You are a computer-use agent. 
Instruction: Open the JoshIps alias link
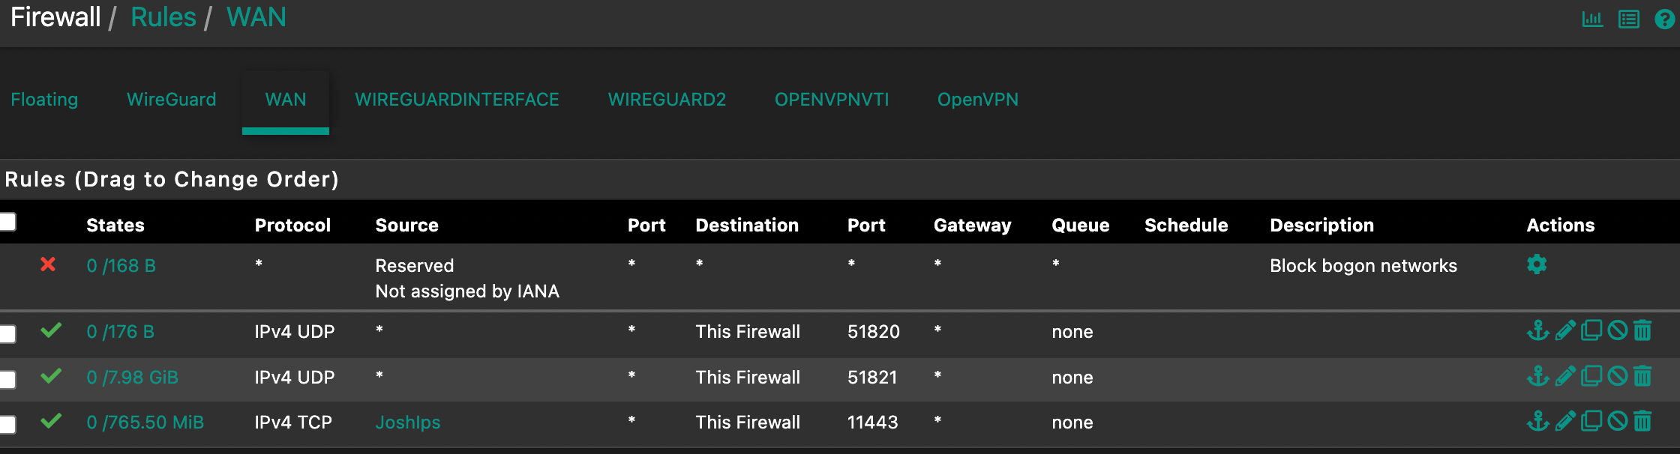(407, 423)
